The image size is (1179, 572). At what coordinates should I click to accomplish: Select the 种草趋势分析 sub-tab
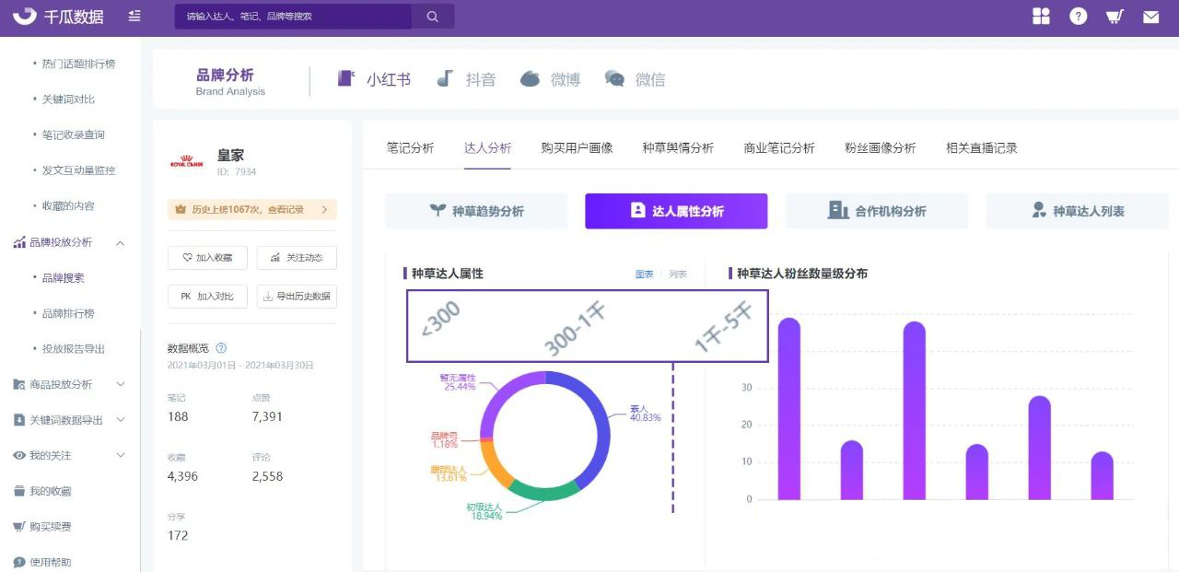click(x=476, y=211)
